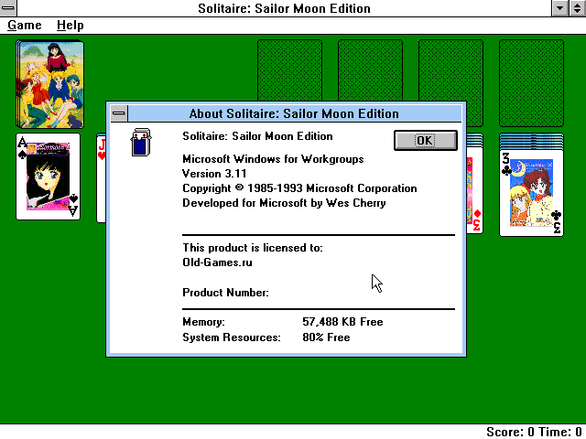Click the copyright 1985-1993 Microsoft Corporation line

click(299, 188)
